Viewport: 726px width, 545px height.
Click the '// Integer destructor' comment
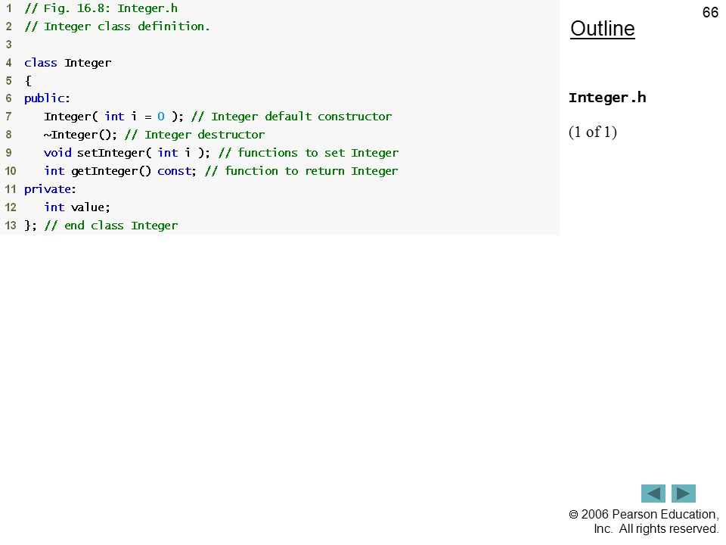click(195, 135)
